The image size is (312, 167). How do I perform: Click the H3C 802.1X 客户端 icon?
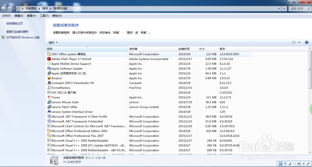pos(49,93)
